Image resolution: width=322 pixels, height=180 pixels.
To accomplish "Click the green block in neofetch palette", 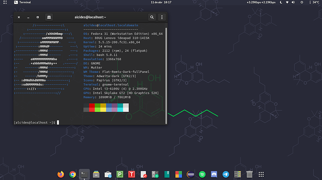I will [x=98, y=108].
